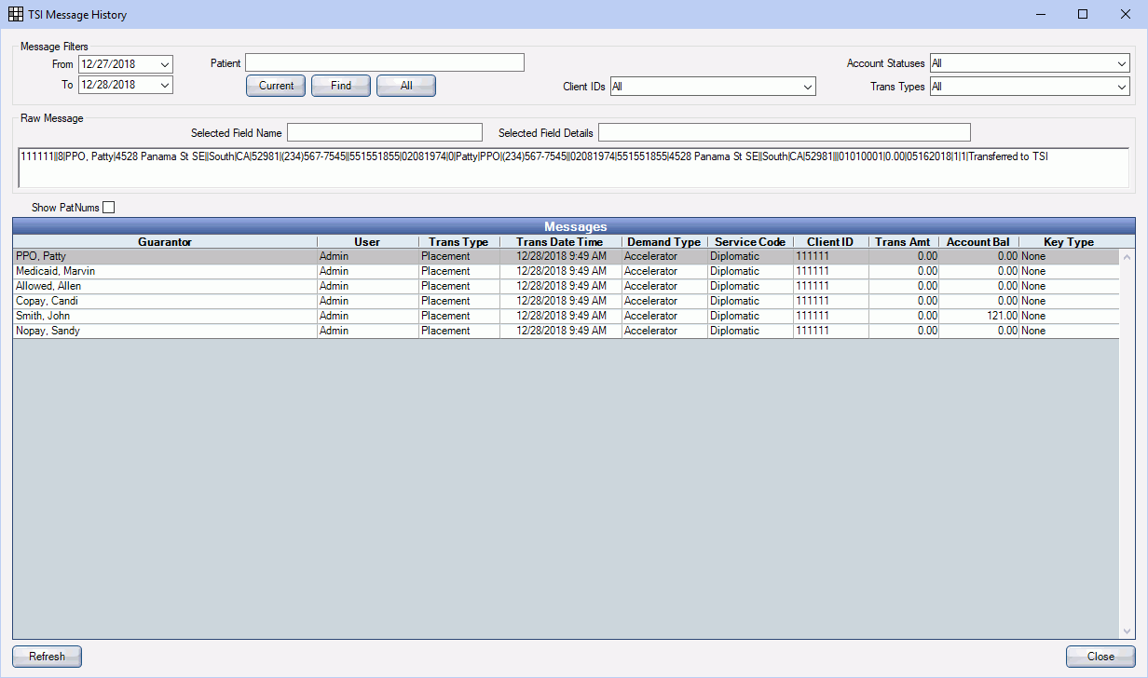
Task: Select the Smith, John row
Action: [567, 316]
